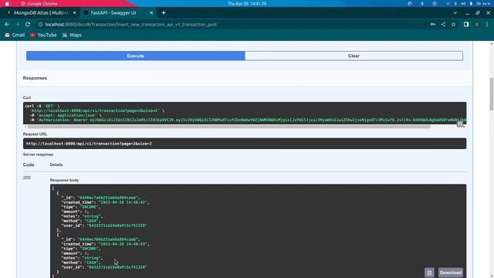This screenshot has height=278, width=494.
Task: Copy the curl command via clipboard icon
Action: click(x=460, y=124)
